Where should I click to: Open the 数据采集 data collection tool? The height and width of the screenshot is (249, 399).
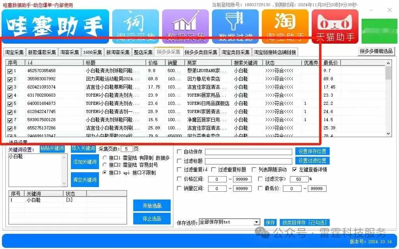[x=185, y=26]
